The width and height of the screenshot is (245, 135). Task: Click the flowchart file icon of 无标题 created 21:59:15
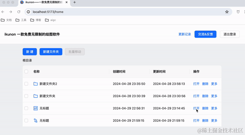pyautogui.click(x=36, y=120)
